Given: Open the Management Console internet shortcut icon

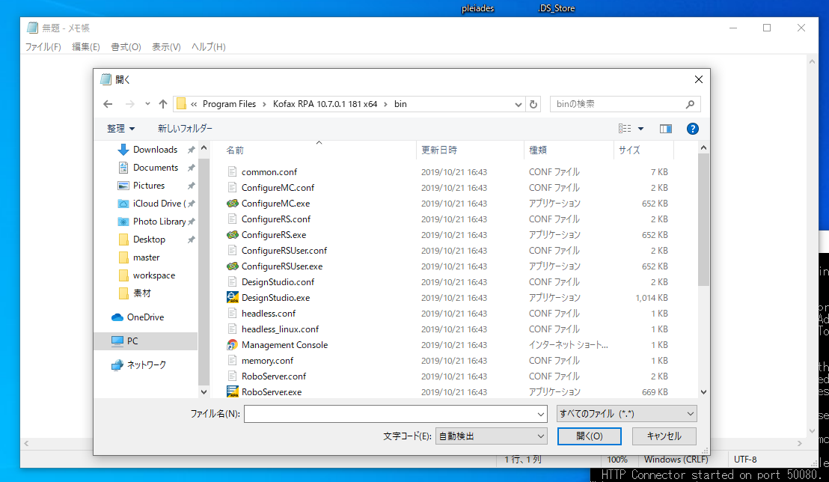Looking at the screenshot, I should point(234,344).
